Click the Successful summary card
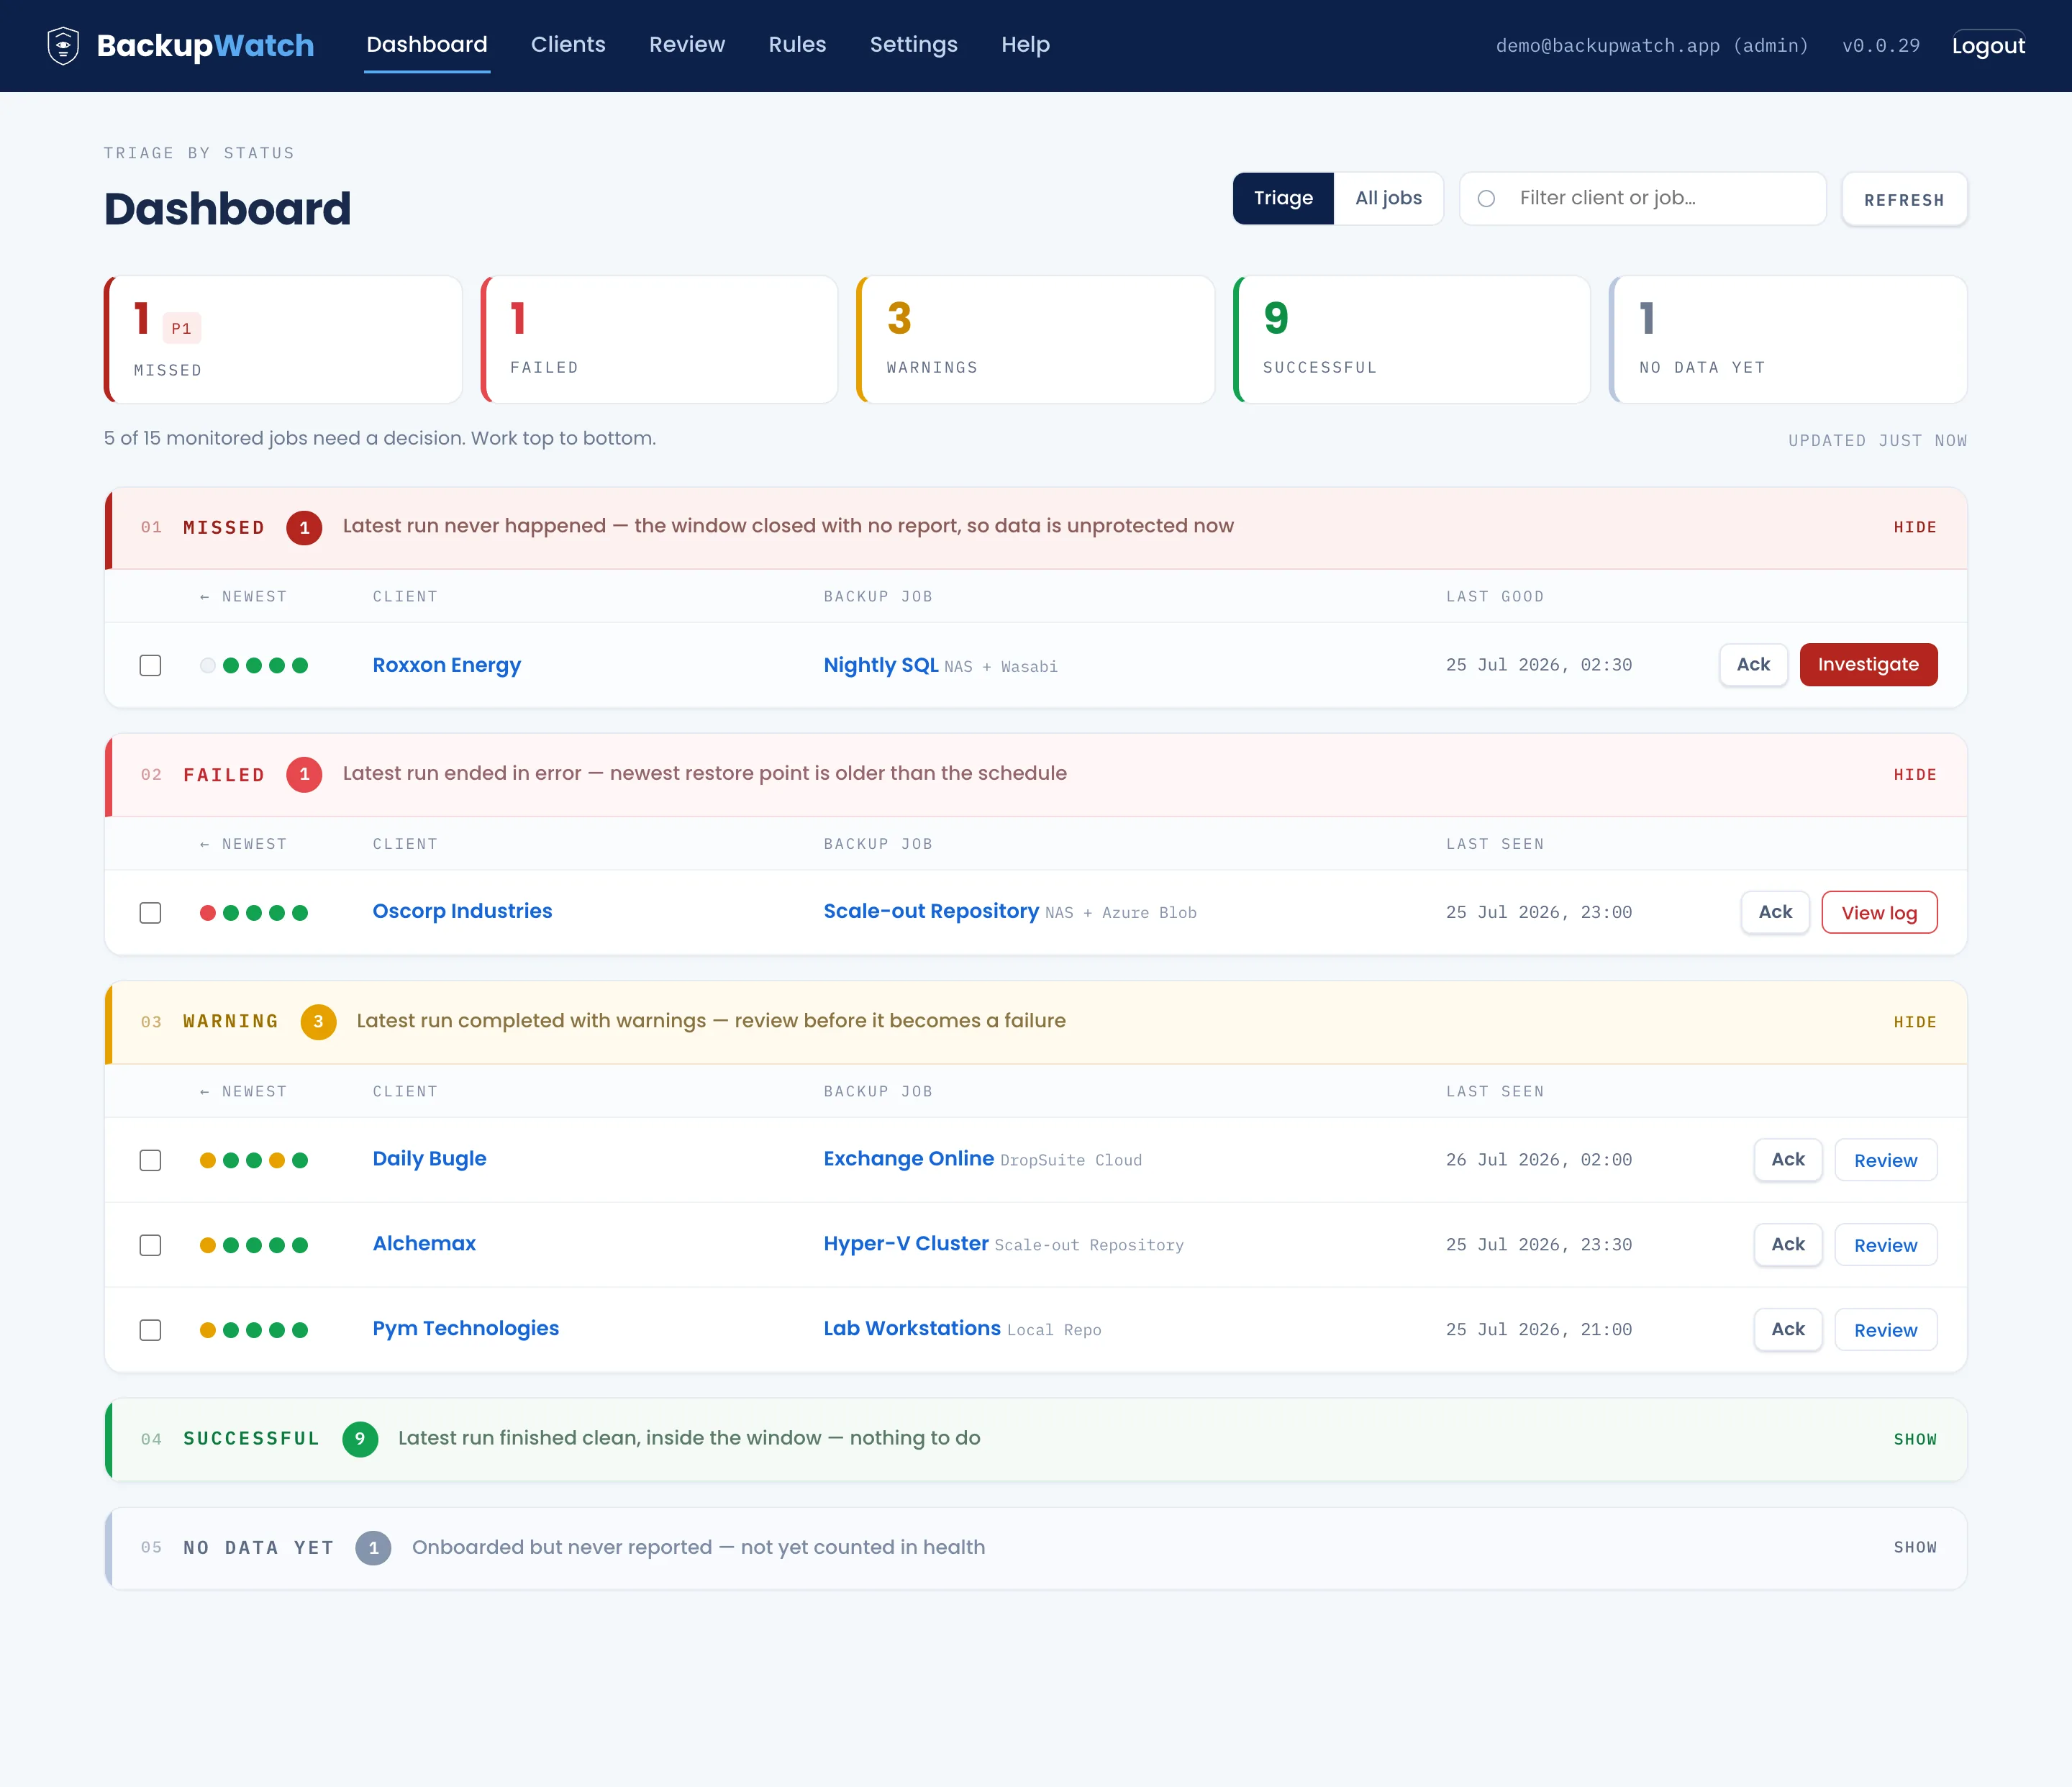The height and width of the screenshot is (1787, 2072). pos(1412,340)
